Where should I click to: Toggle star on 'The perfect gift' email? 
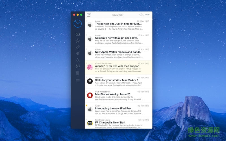[86, 21]
